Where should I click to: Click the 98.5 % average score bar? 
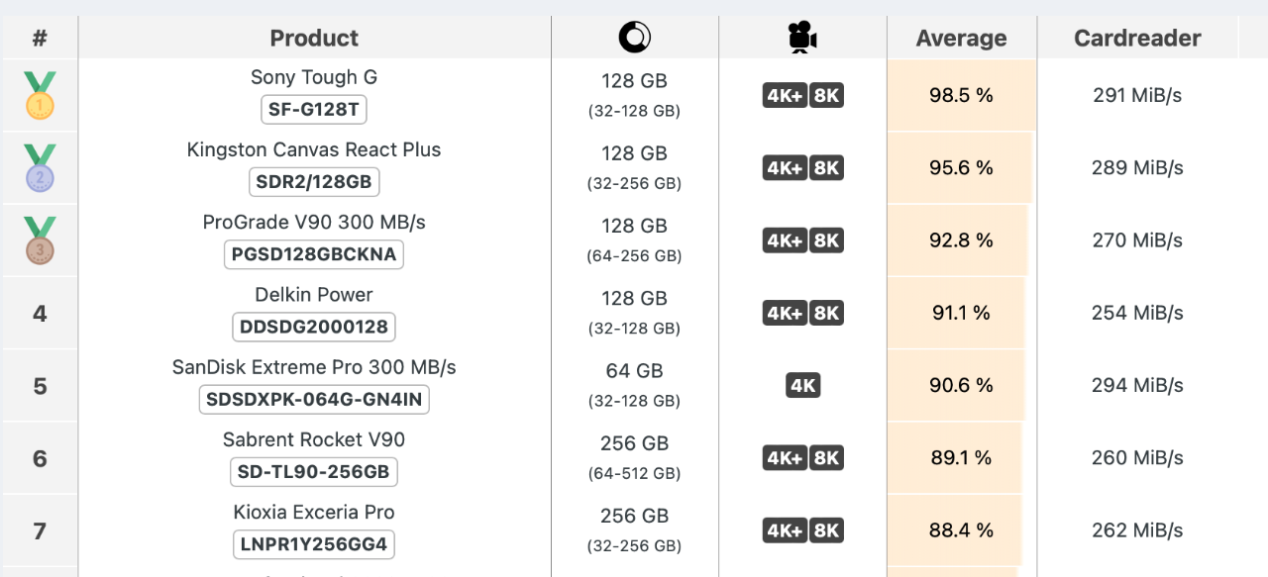click(x=961, y=95)
